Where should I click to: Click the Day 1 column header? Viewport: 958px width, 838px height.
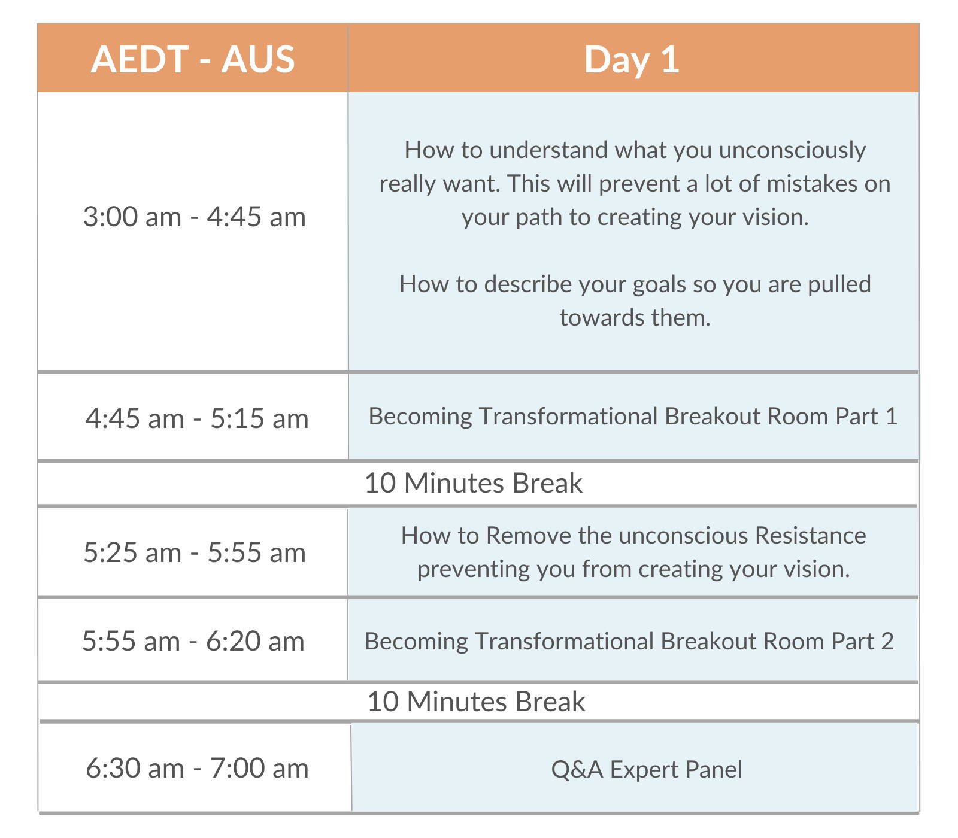(x=633, y=59)
